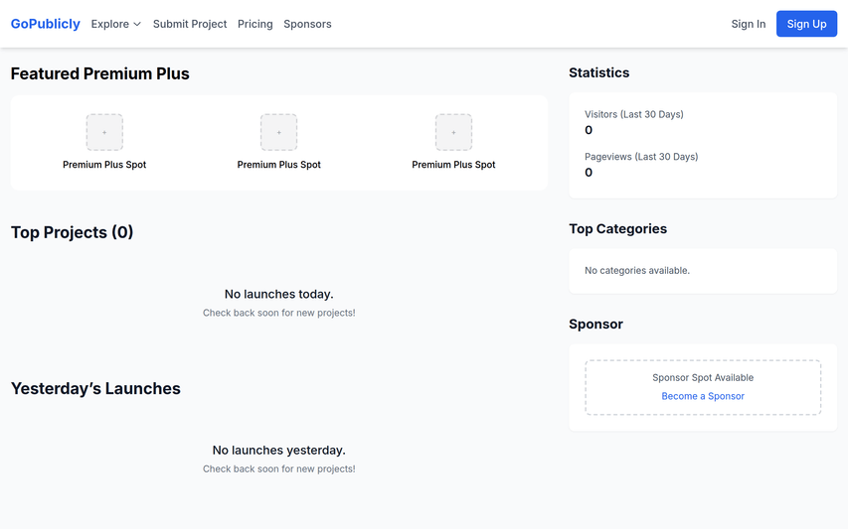
Task: Open the Sponsors nav link
Action: click(x=307, y=24)
